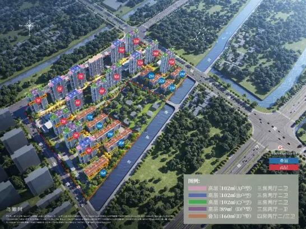The width and height of the screenshot is (306, 229).
Task: Click the blue 叠加 legend label
Action: (x=284, y=161)
